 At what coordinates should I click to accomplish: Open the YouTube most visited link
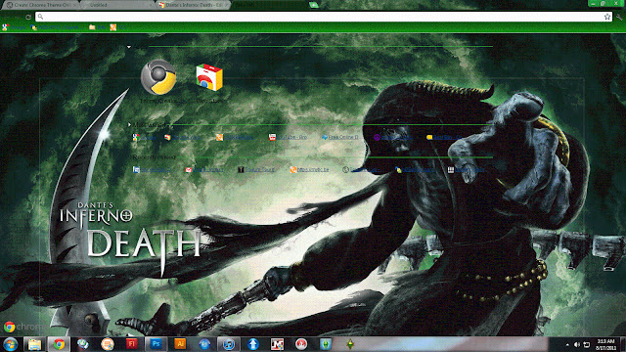288,137
